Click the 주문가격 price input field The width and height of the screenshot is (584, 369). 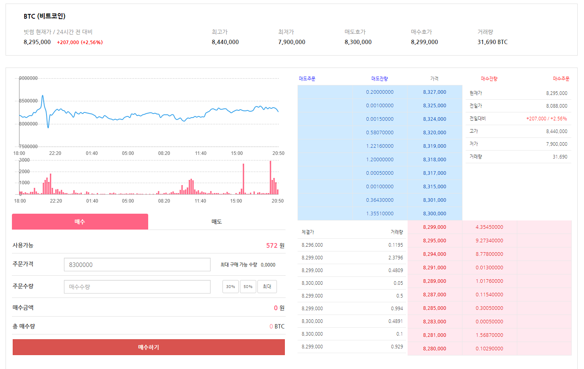point(137,264)
